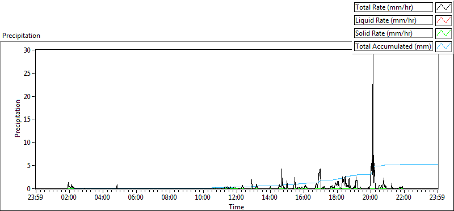This screenshot has width=454, height=211.
Task: Click the Liquid Rate red line icon
Action: point(443,20)
